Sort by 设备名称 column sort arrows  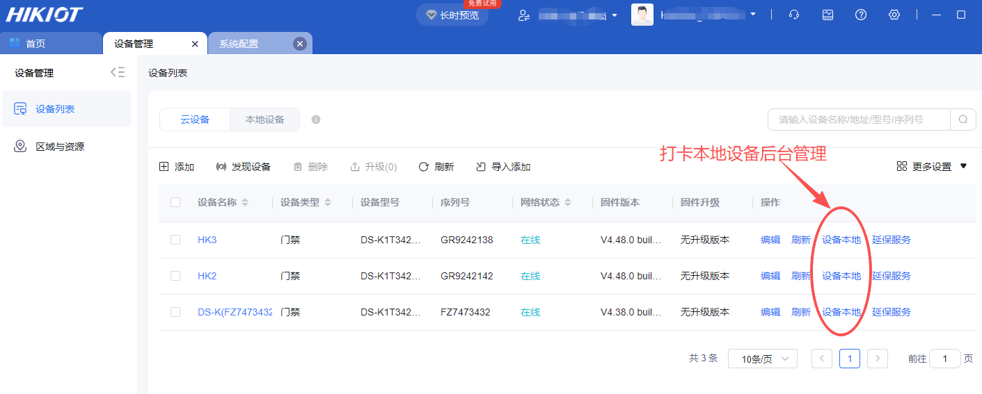(246, 203)
